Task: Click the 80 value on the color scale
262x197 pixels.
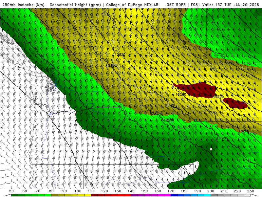Action: pos(51,191)
